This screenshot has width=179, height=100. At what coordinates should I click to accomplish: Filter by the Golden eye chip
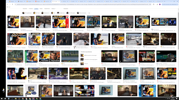[x=61, y=13]
